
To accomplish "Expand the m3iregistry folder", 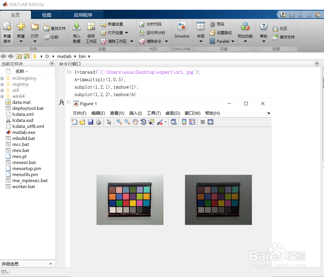I will coord(2,78).
